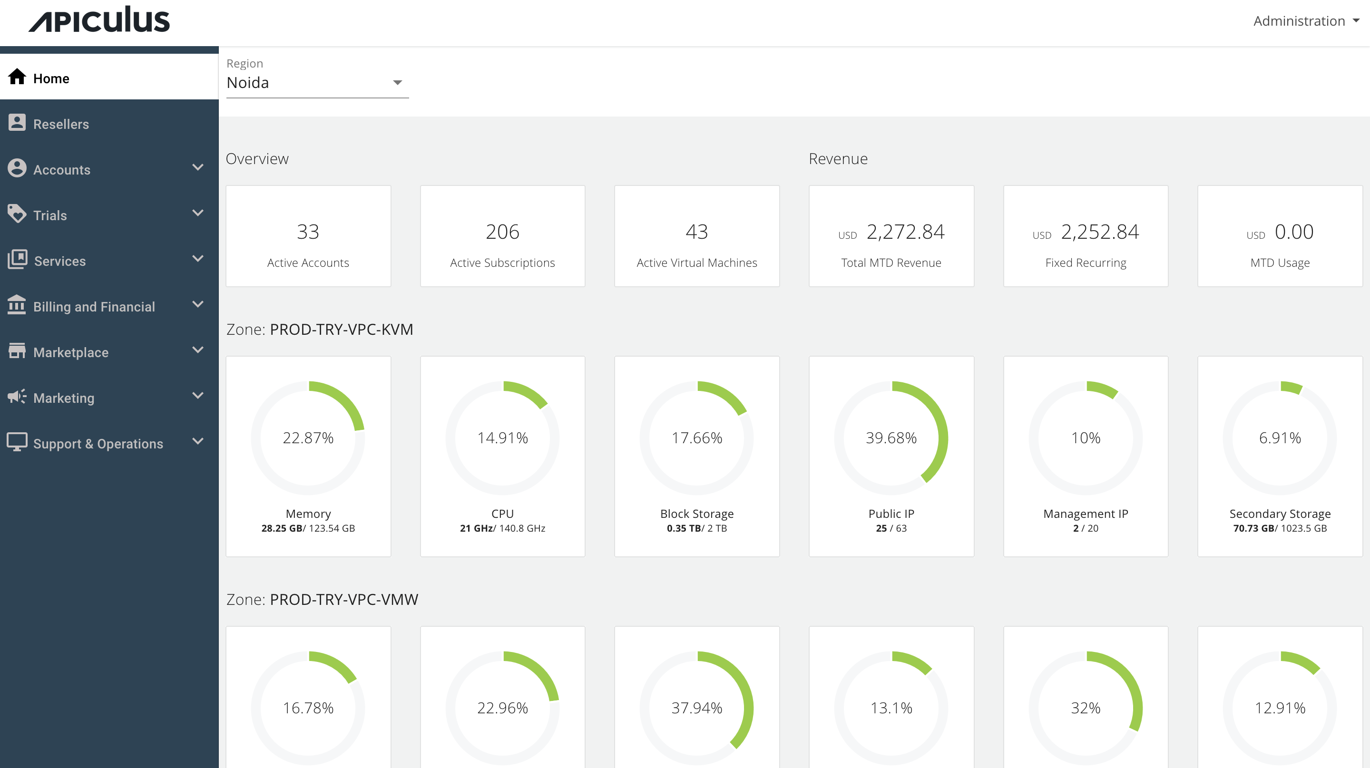1370x768 pixels.
Task: Collapse the Services section chevron
Action: (198, 259)
